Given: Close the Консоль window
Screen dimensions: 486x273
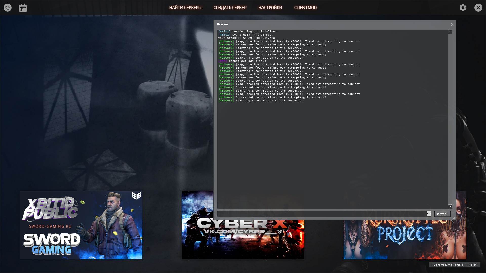Looking at the screenshot, I should [x=452, y=25].
